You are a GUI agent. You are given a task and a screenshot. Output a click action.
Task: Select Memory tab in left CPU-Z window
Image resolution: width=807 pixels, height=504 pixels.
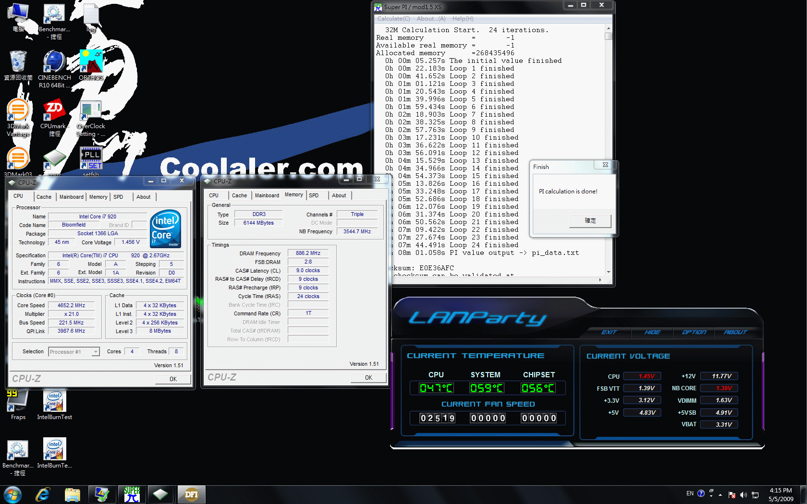pyautogui.click(x=98, y=197)
